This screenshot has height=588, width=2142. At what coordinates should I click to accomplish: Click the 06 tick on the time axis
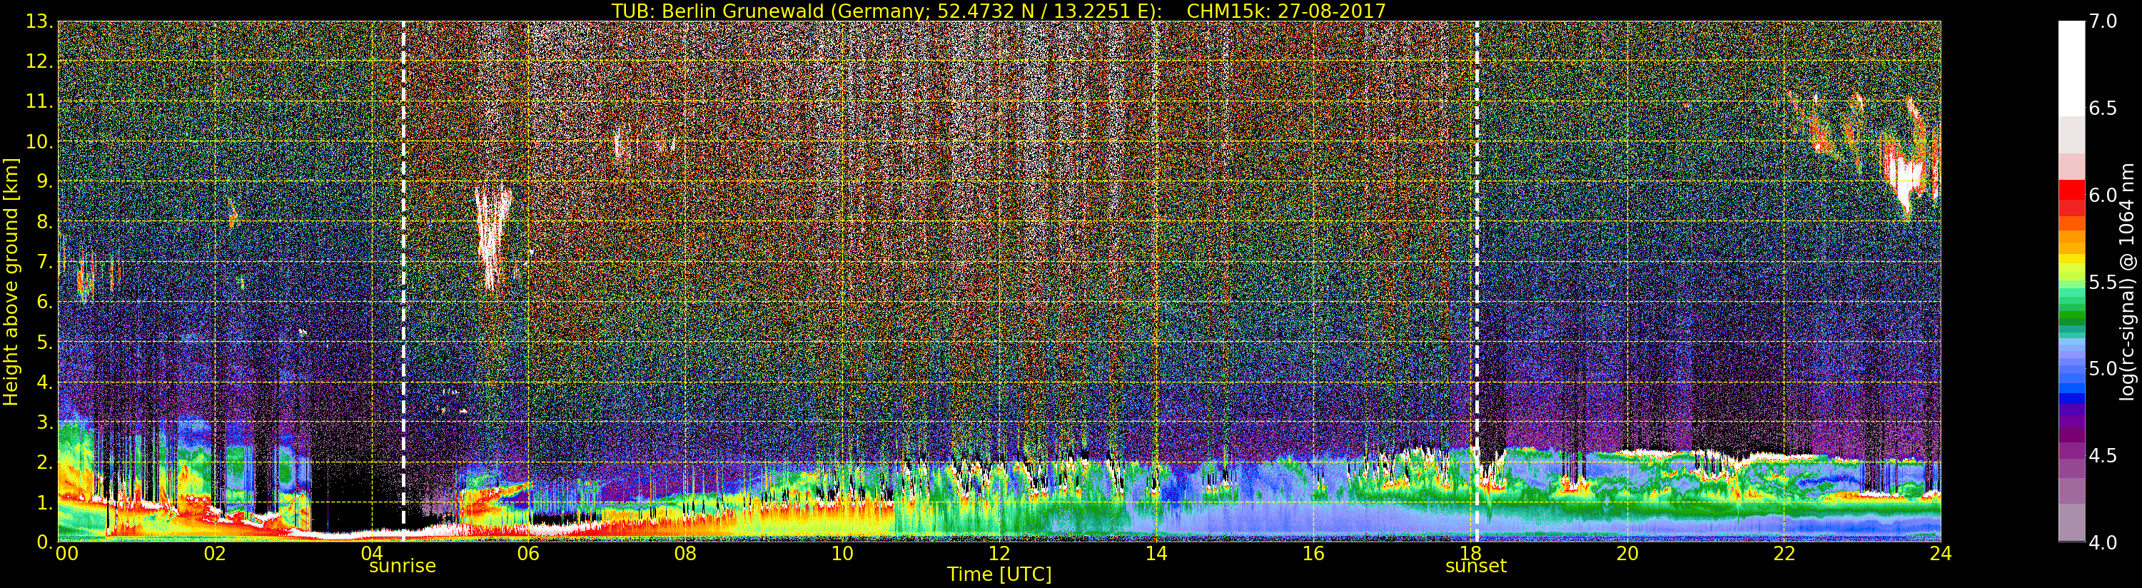click(x=528, y=554)
